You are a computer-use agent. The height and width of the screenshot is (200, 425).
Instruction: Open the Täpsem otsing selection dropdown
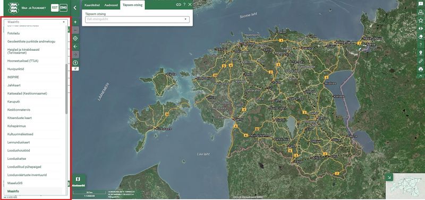[137, 20]
